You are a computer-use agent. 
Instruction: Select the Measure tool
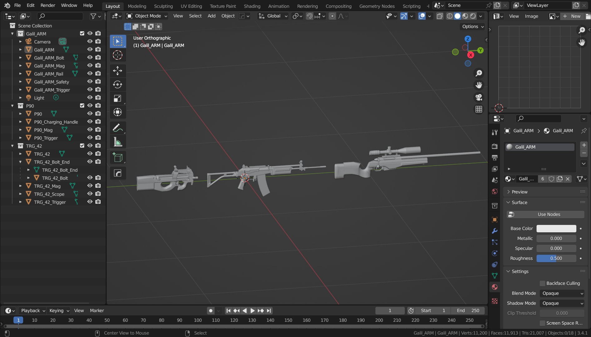point(118,142)
